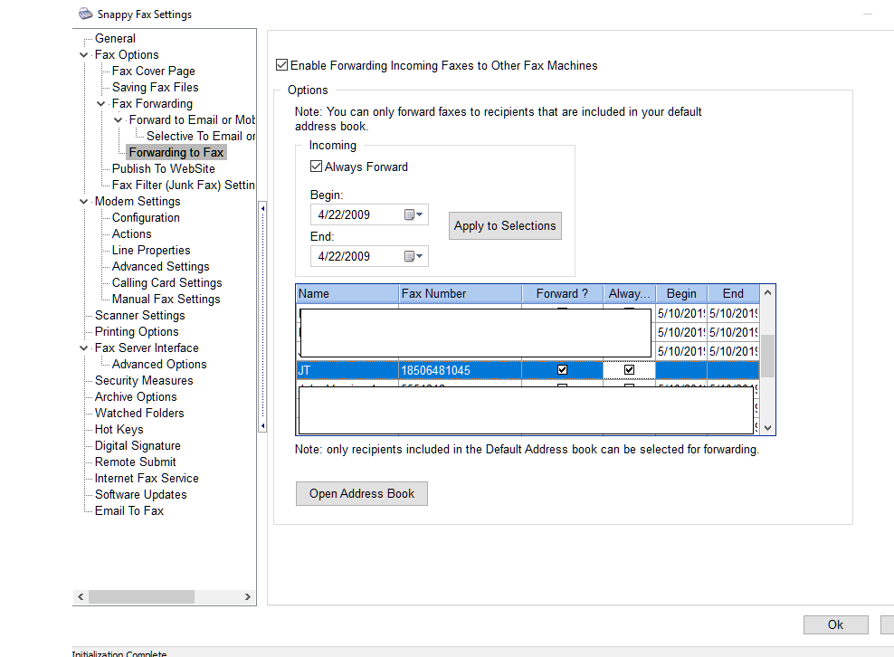This screenshot has height=657, width=894.
Task: Collapse the Modem Settings tree node
Action: tap(85, 202)
